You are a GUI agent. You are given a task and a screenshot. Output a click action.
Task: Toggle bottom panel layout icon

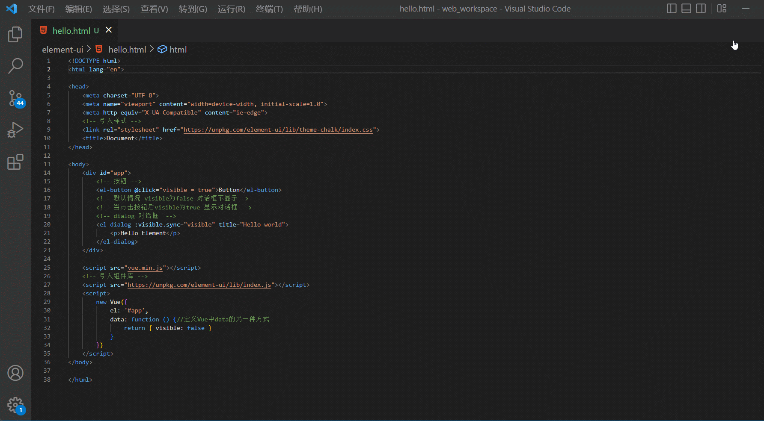(x=686, y=9)
